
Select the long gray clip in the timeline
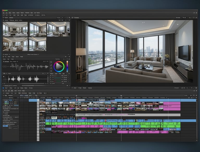128,115
